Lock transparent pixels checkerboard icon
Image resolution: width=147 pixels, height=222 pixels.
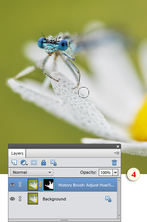point(54,163)
